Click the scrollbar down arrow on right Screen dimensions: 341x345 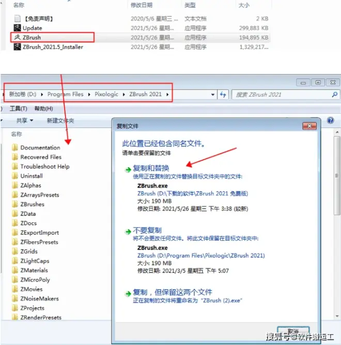pyautogui.click(x=337, y=316)
